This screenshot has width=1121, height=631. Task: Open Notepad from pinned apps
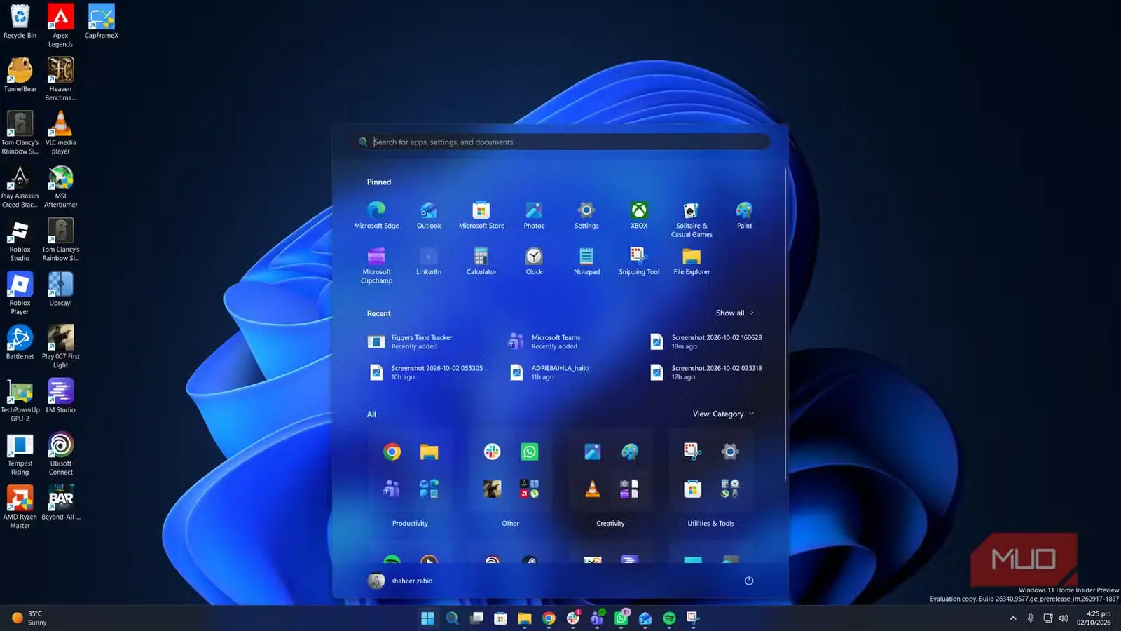pyautogui.click(x=586, y=262)
